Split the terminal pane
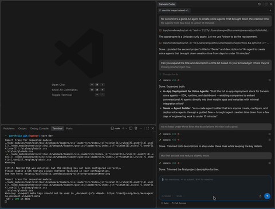The width and height of the screenshot is (275, 209). 131,128
